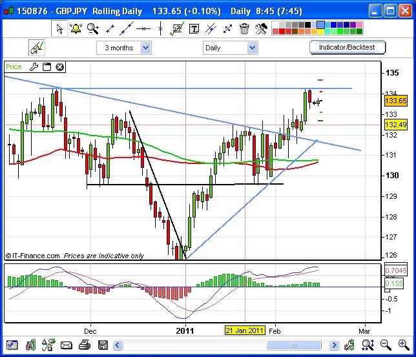
Task: Minimize the GBPJPY chart window
Action: [375, 11]
